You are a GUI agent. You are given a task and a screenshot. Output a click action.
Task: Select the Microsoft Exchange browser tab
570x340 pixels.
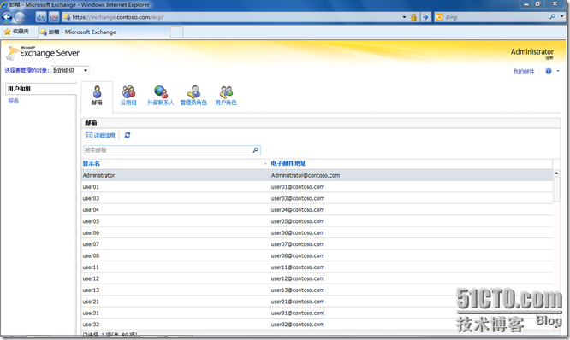coord(104,32)
